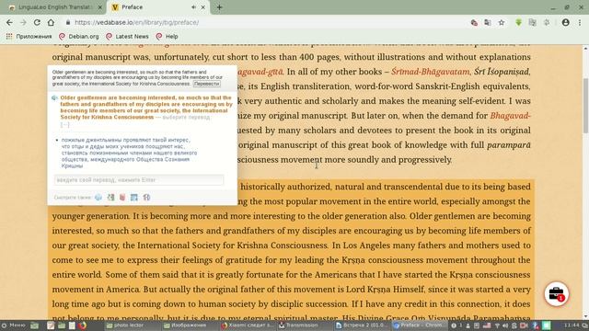Open the first globe dictionary icon in the popup footer
Viewport: 589px width, 331px height.
[x=98, y=197]
